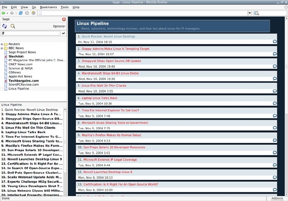Open link 'Sloppy Admins Make Linux A Tempting Target'

point(115,49)
